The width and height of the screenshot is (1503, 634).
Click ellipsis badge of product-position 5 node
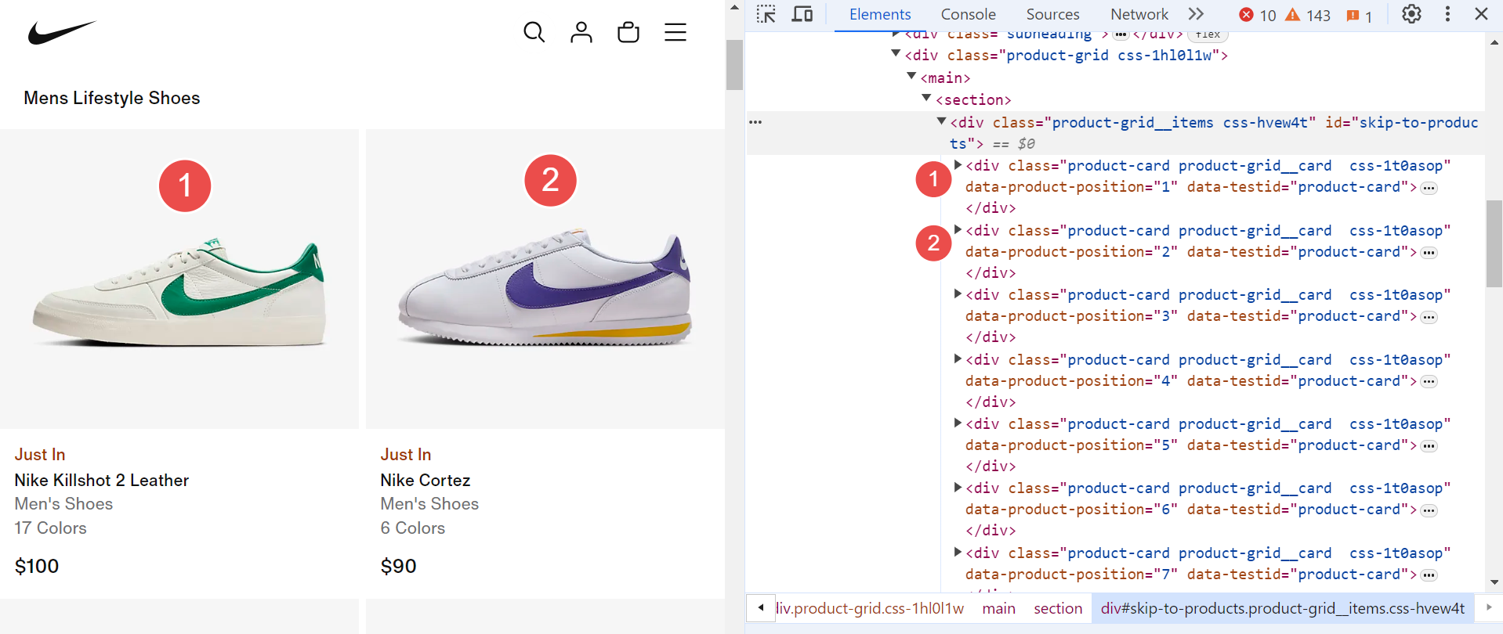click(x=1429, y=446)
